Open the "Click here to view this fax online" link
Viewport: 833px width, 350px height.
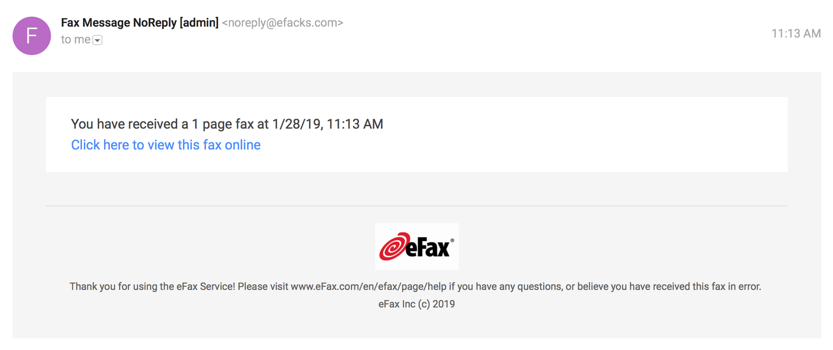(x=166, y=145)
